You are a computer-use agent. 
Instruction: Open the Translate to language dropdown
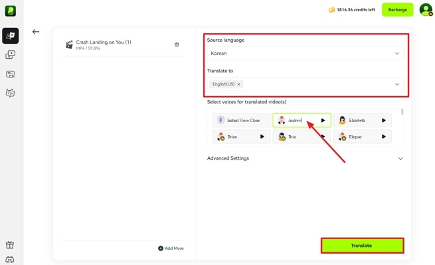(305, 84)
